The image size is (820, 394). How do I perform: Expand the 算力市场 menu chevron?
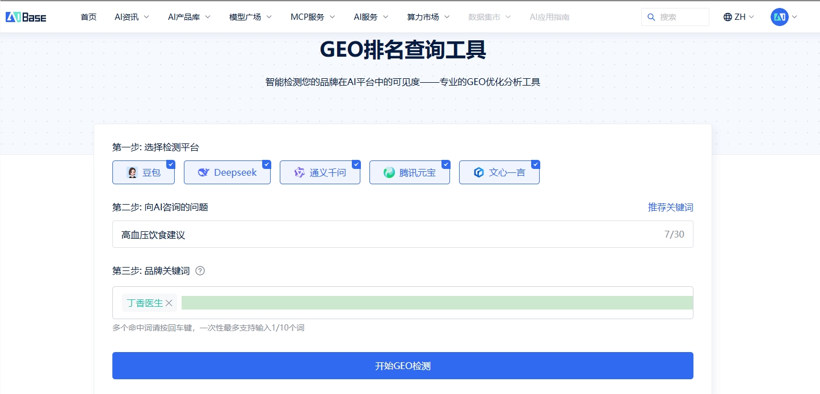click(447, 17)
